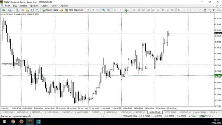Toggle chart shift from right border

[120, 10]
